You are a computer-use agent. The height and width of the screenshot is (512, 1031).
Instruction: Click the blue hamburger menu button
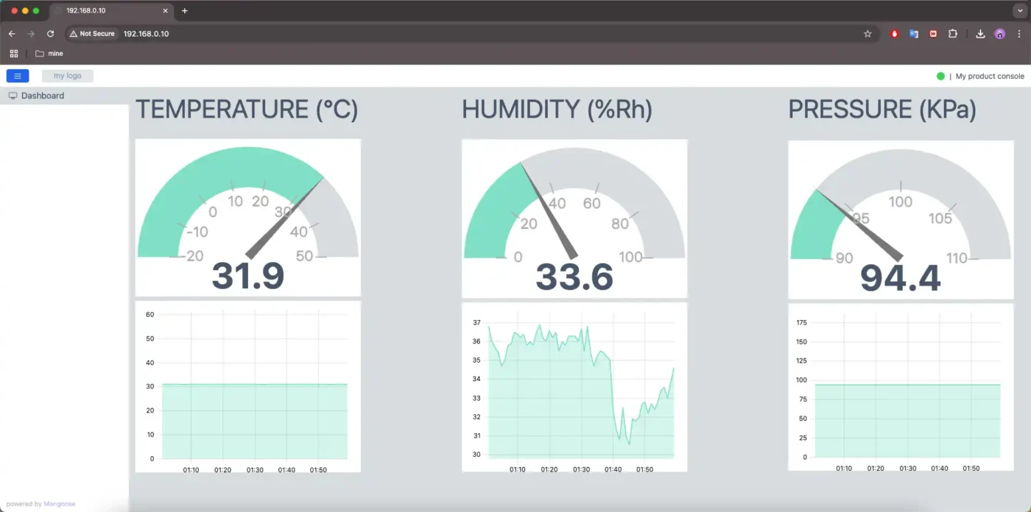18,76
